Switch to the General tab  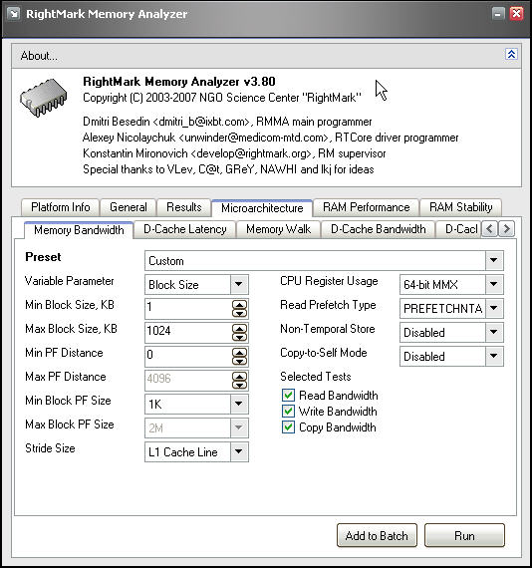pos(129,207)
